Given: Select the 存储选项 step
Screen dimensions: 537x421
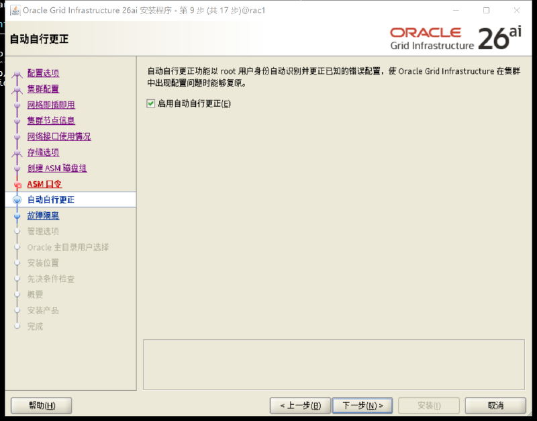Looking at the screenshot, I should coord(43,152).
